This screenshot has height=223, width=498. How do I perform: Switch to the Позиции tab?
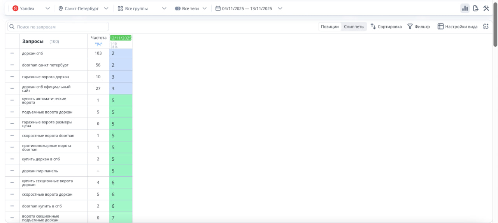pyautogui.click(x=330, y=26)
